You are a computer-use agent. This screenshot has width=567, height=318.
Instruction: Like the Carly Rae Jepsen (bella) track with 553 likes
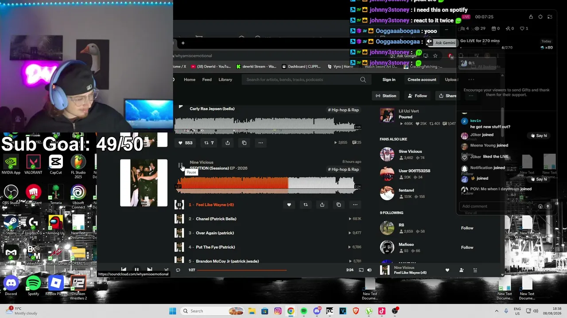(185, 143)
